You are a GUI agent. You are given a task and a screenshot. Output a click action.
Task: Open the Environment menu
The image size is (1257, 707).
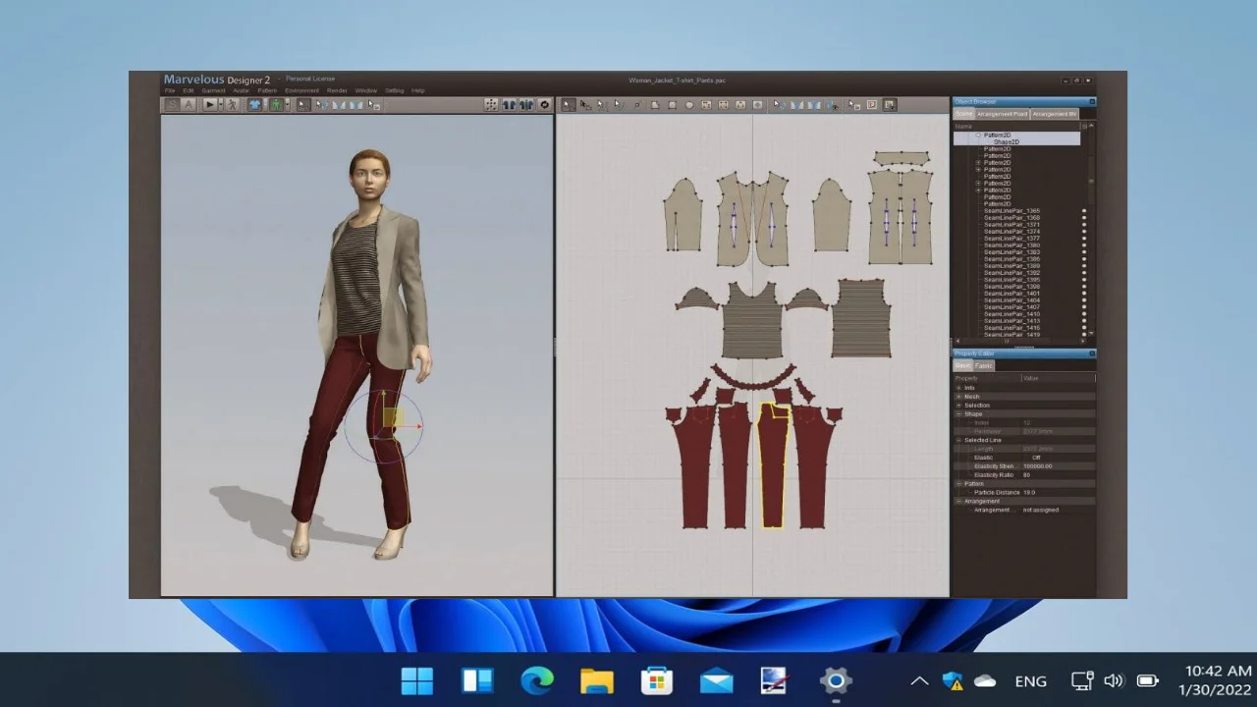pyautogui.click(x=301, y=90)
